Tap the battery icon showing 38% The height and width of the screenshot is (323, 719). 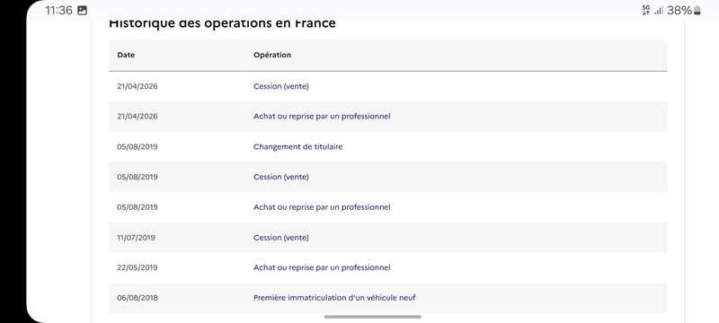[697, 11]
